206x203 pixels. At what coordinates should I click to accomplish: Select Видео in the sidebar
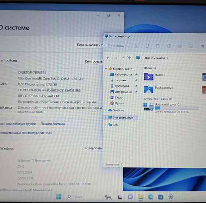click(x=116, y=97)
